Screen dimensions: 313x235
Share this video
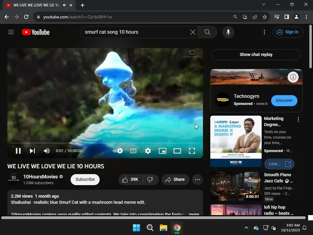[x=175, y=179]
